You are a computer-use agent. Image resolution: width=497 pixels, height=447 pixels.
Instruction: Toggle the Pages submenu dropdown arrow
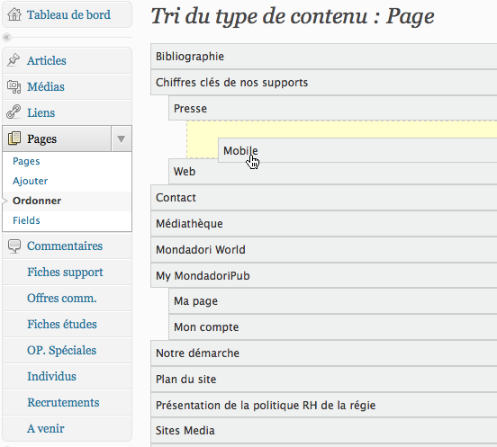[121, 139]
